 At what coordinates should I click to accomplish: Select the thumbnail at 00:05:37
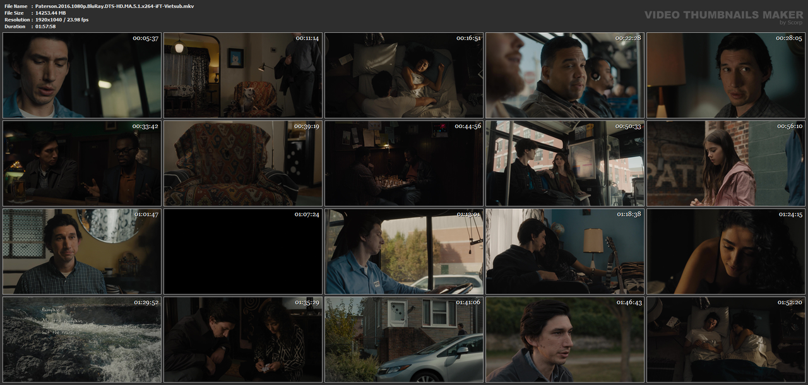82,75
